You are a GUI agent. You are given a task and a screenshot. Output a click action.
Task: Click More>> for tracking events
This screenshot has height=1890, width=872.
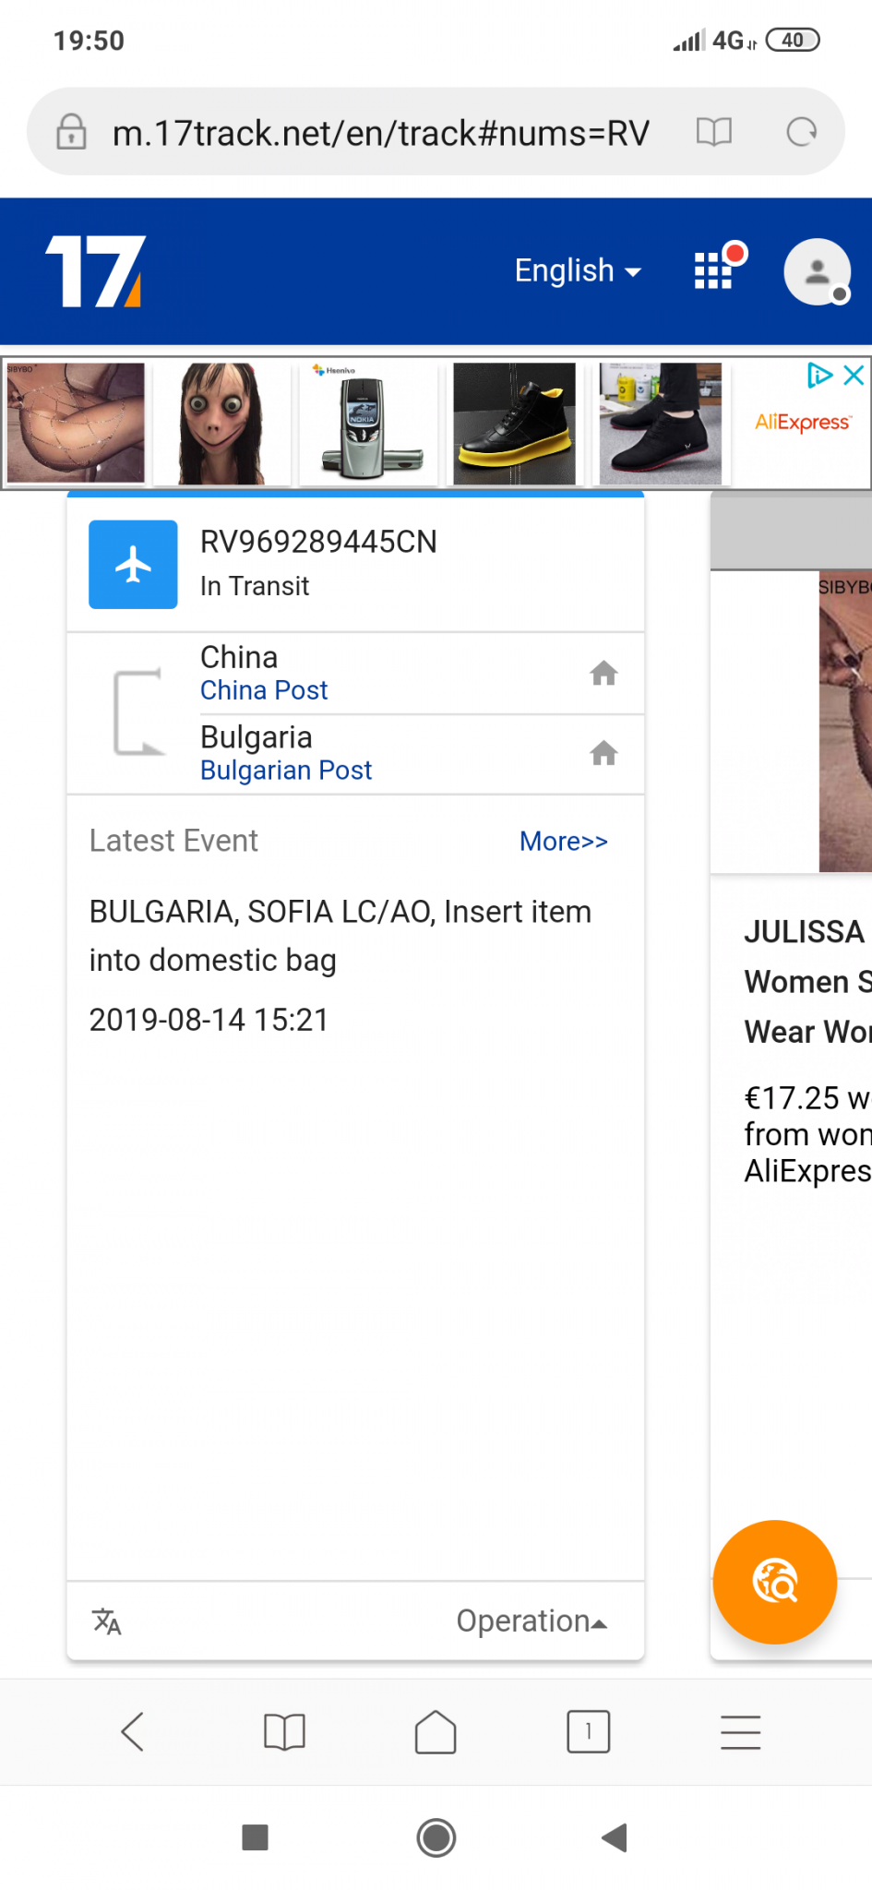point(564,842)
